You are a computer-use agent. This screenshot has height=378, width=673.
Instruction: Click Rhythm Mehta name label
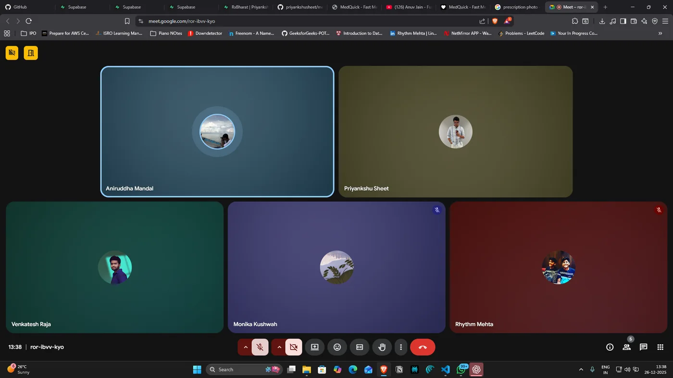[474, 324]
